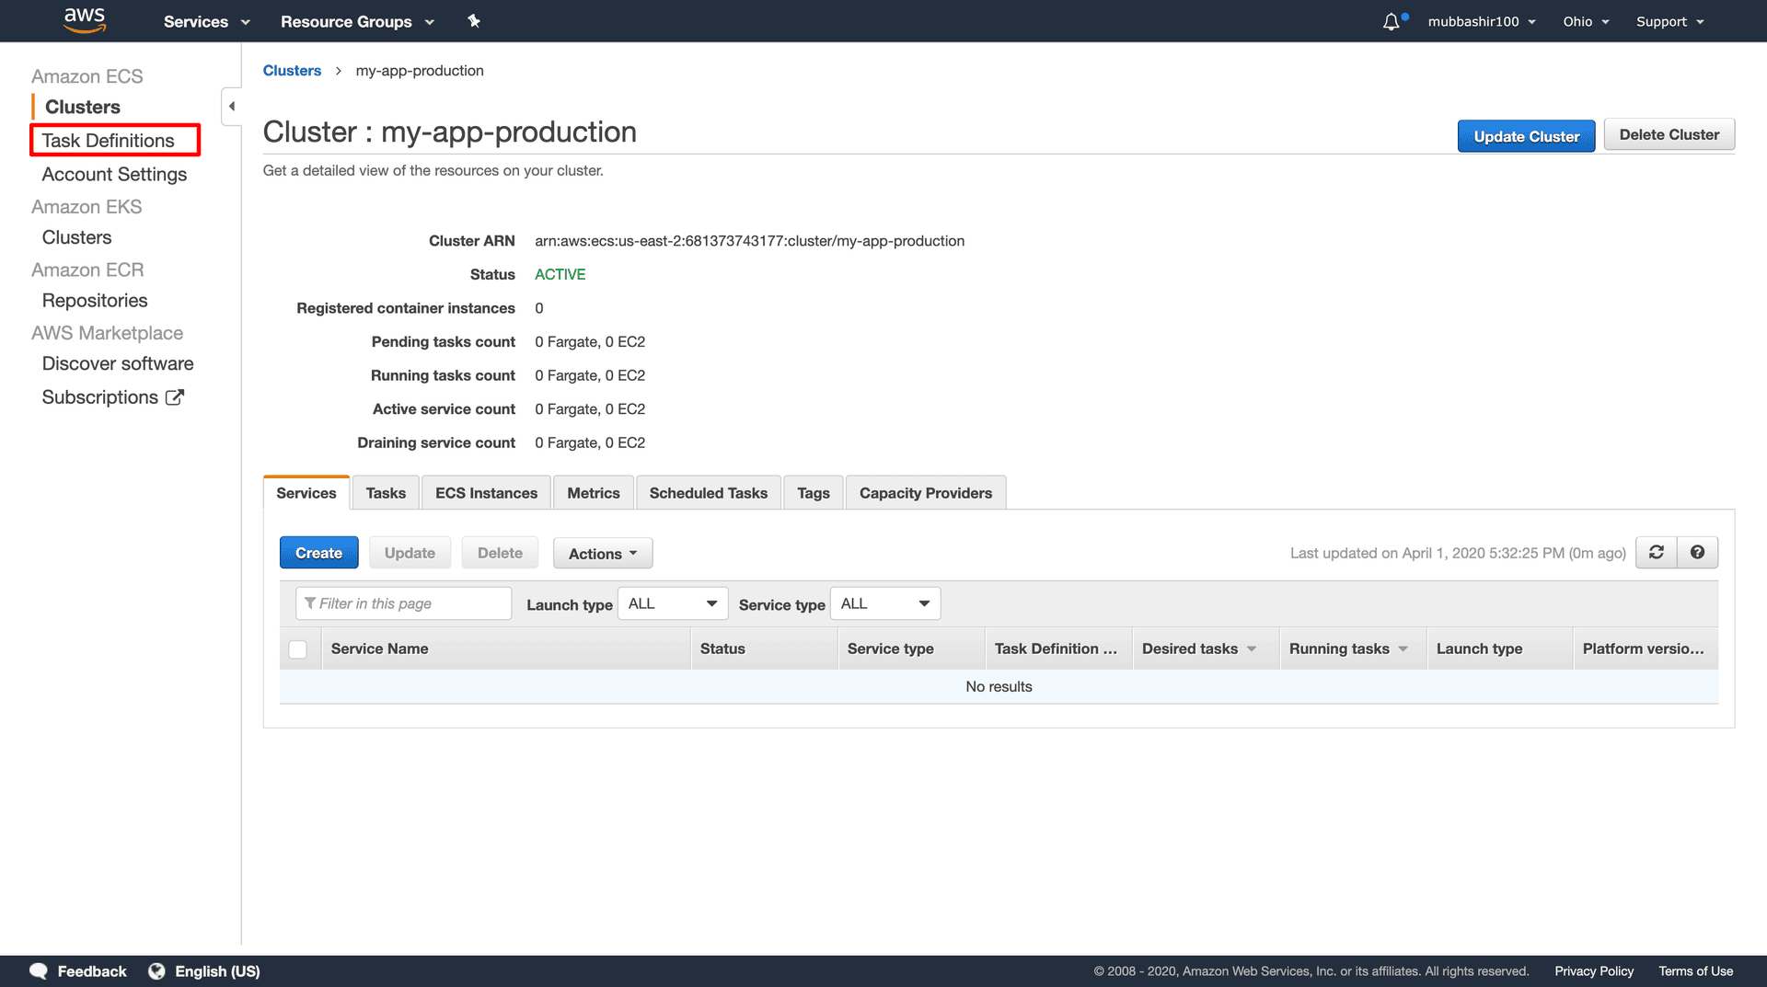This screenshot has height=987, width=1767.
Task: Click the Delete Cluster button
Action: click(x=1669, y=134)
